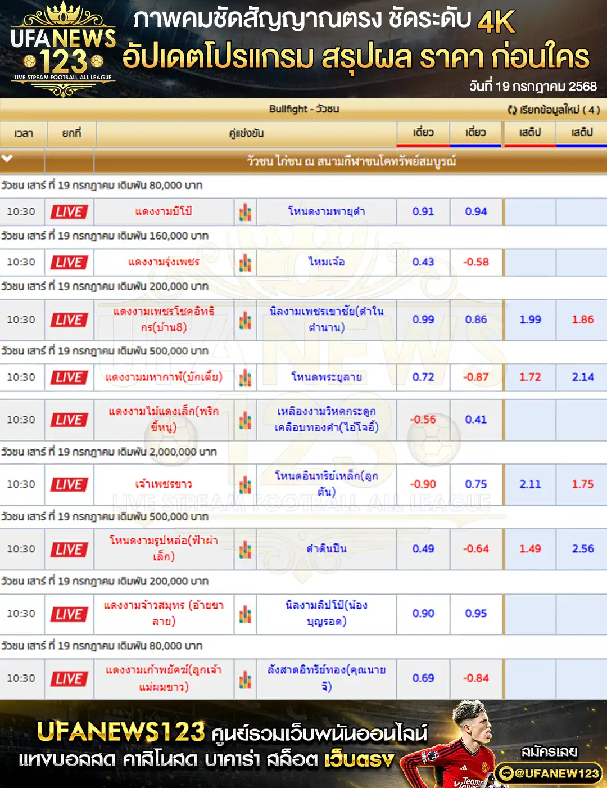607x788 pixels.
Task: Open stats chart icon for แดงงามเพชรโชคอิทธิกร match
Action: (245, 320)
